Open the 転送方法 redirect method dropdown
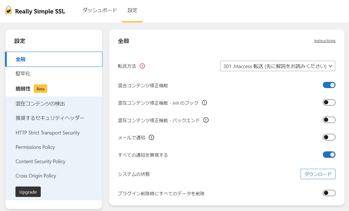 277,66
